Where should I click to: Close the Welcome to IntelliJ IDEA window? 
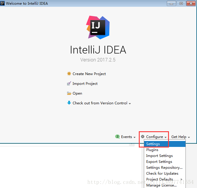[191, 3]
